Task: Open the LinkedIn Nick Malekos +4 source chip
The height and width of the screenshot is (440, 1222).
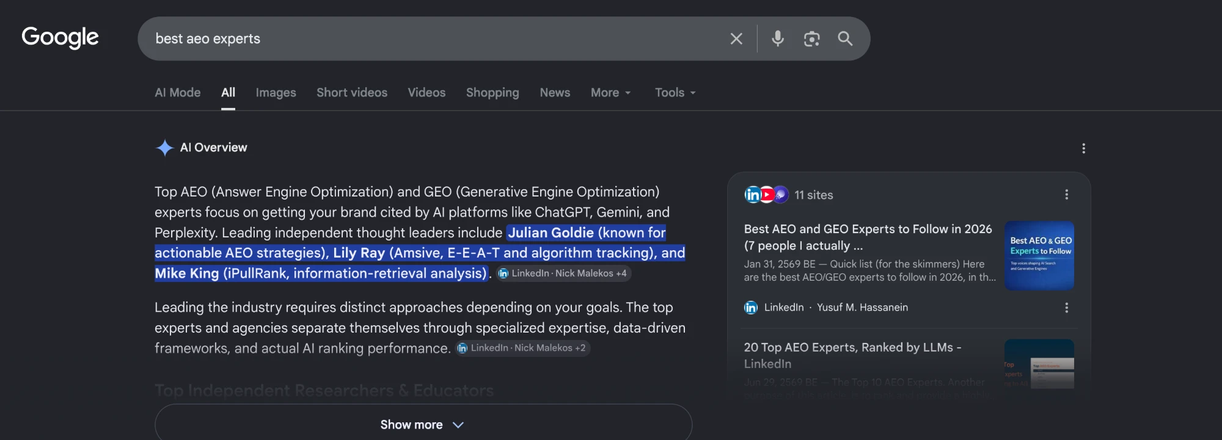Action: 563,273
